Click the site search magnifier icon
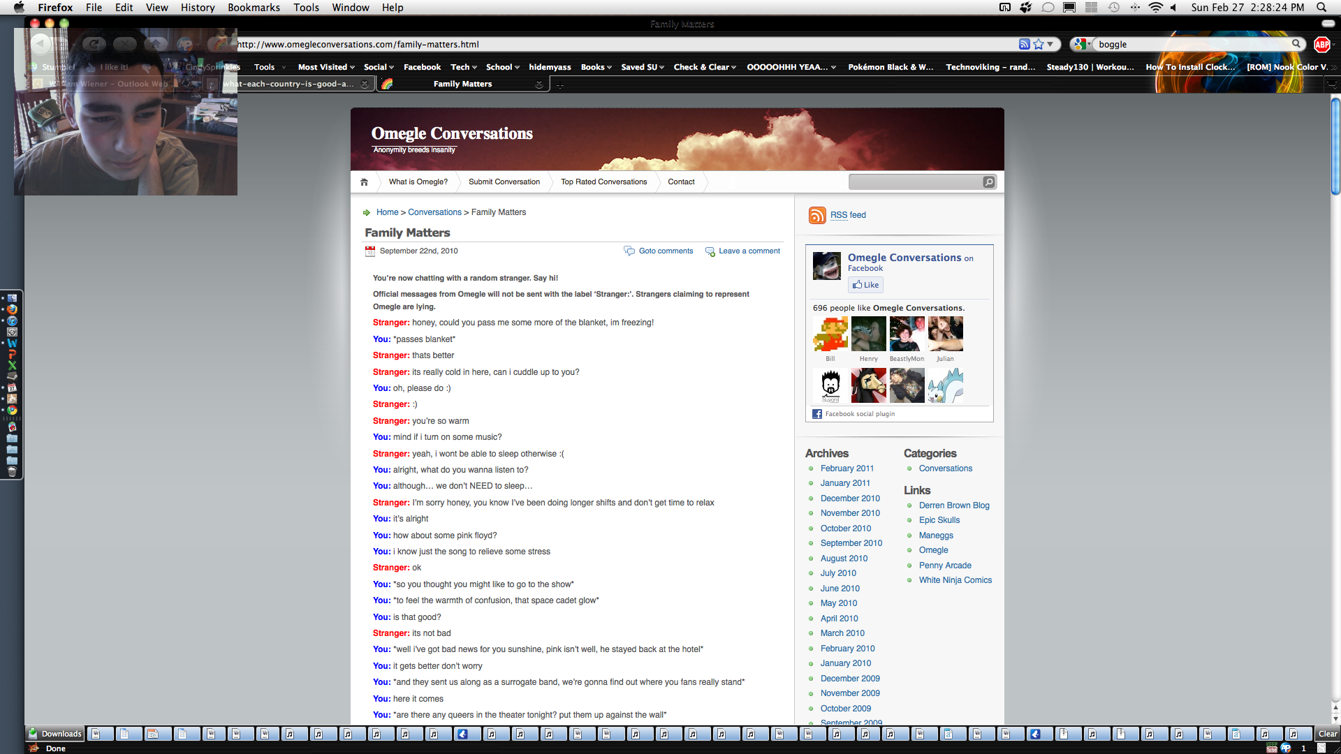1341x754 pixels. [x=988, y=182]
